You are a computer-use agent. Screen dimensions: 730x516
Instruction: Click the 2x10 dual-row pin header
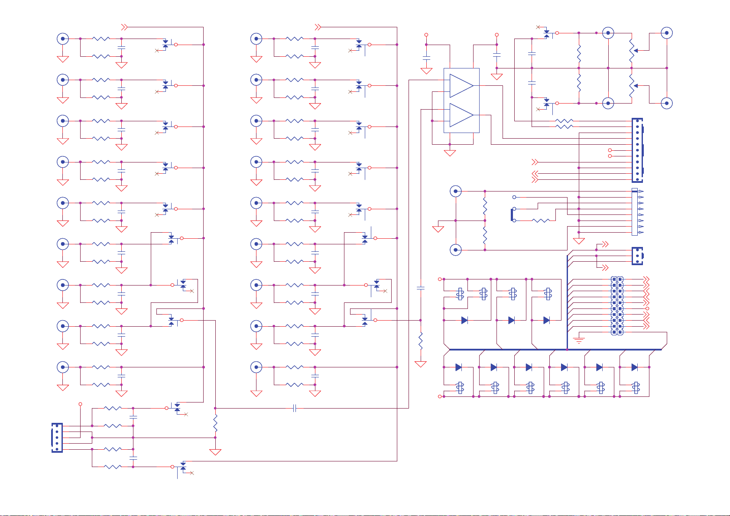click(x=617, y=306)
